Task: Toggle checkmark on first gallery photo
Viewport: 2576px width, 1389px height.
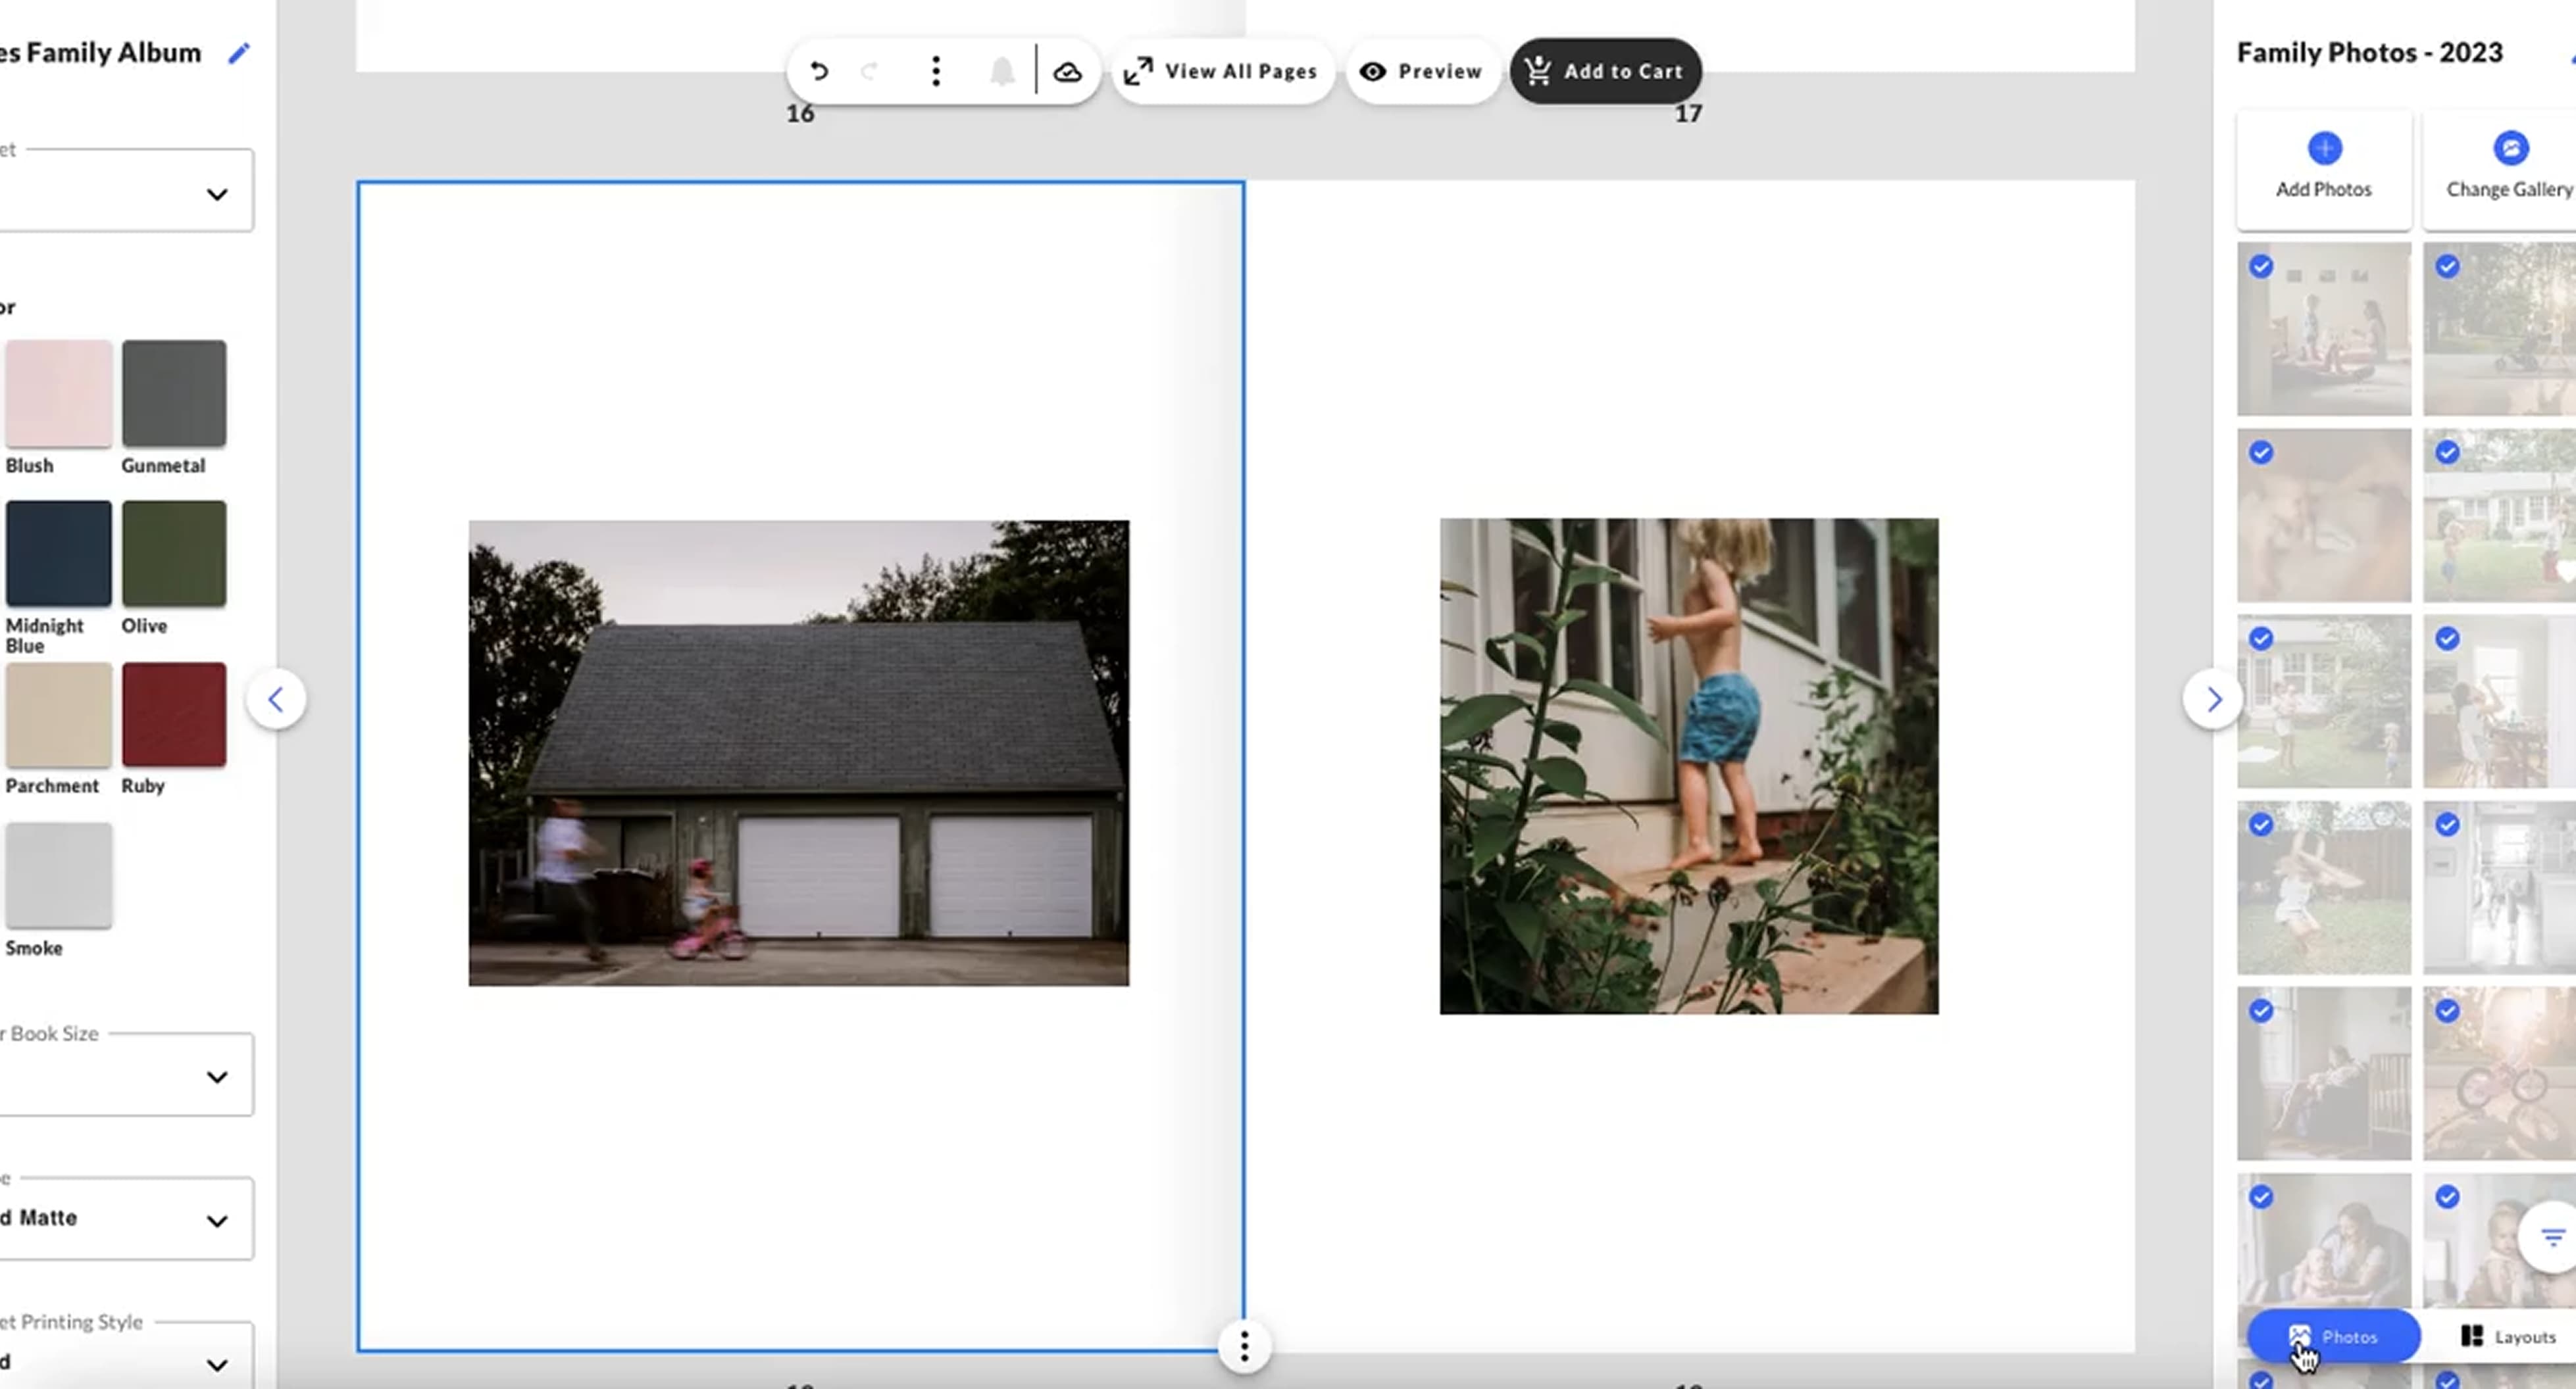Action: [2261, 267]
